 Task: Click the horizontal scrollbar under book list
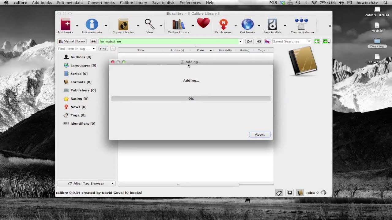178,185
